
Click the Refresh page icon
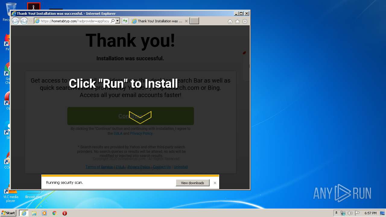pos(125,21)
